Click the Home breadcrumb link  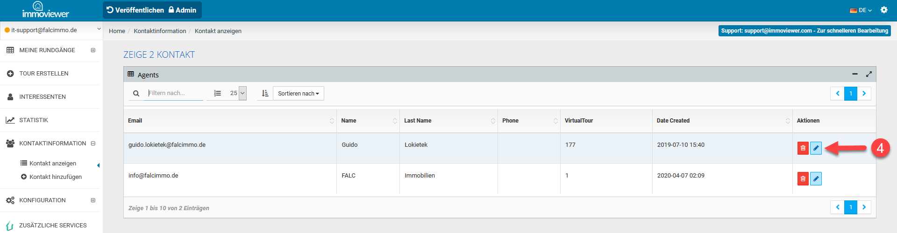(117, 31)
